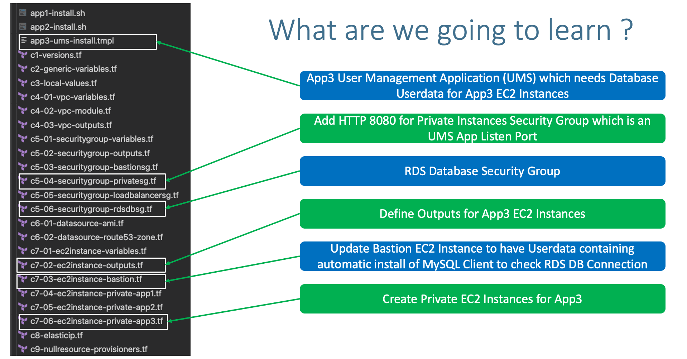Click the Terraform icon beside c9-nullresource-provisioners.tf
This screenshot has height=359, width=687.
coord(23,349)
